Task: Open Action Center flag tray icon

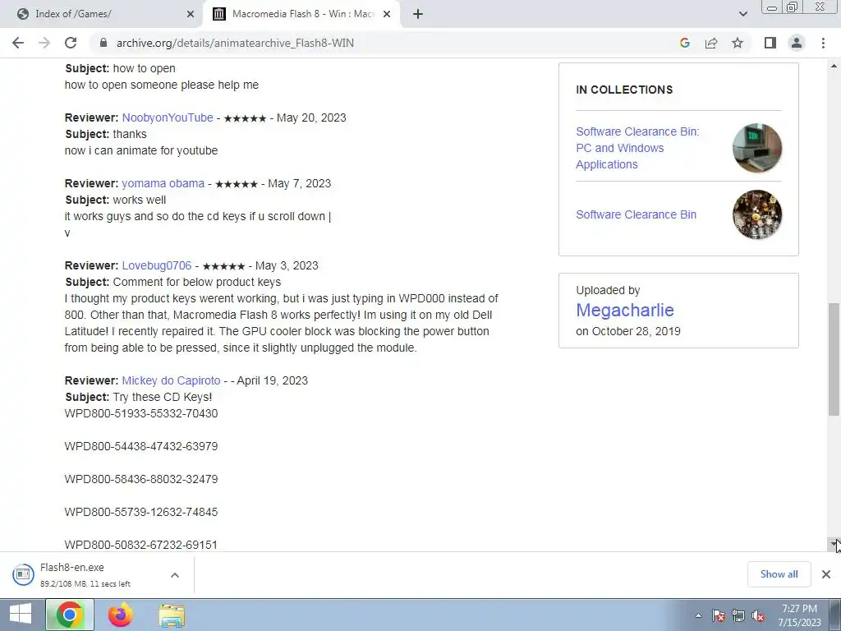Action: pyautogui.click(x=718, y=616)
